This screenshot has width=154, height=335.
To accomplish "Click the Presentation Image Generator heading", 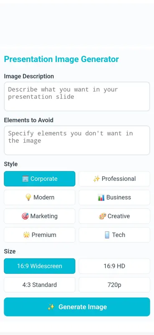I will (62, 59).
